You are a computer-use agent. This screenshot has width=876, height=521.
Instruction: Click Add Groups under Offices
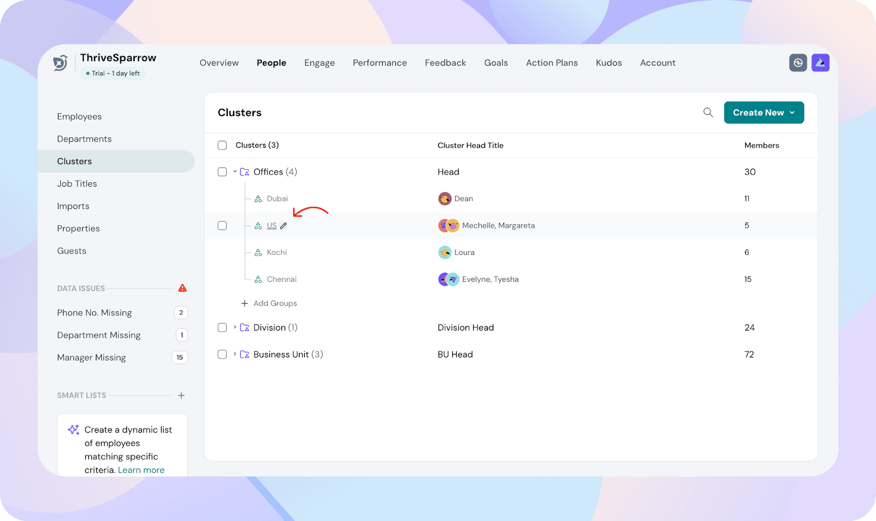(x=269, y=303)
